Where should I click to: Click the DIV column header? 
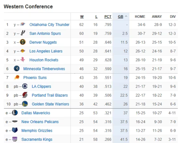click(x=173, y=17)
